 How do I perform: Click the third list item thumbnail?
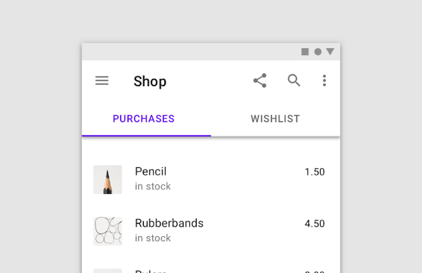pyautogui.click(x=107, y=271)
